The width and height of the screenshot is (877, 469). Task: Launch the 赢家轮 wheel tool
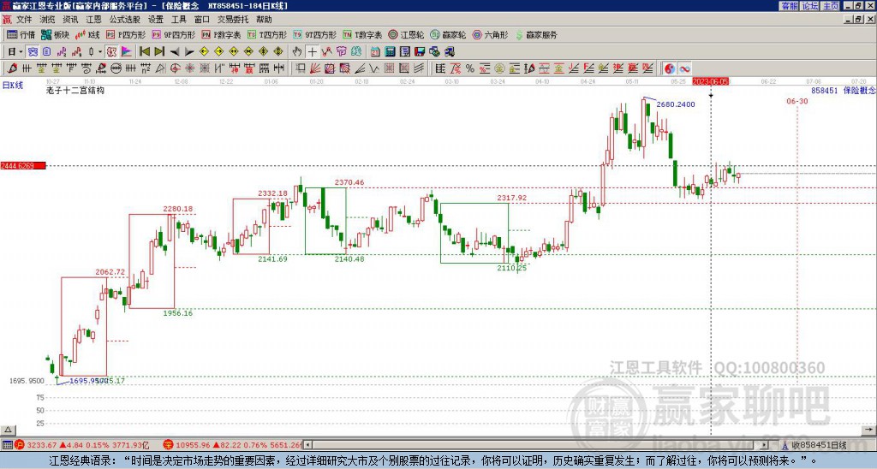point(448,34)
